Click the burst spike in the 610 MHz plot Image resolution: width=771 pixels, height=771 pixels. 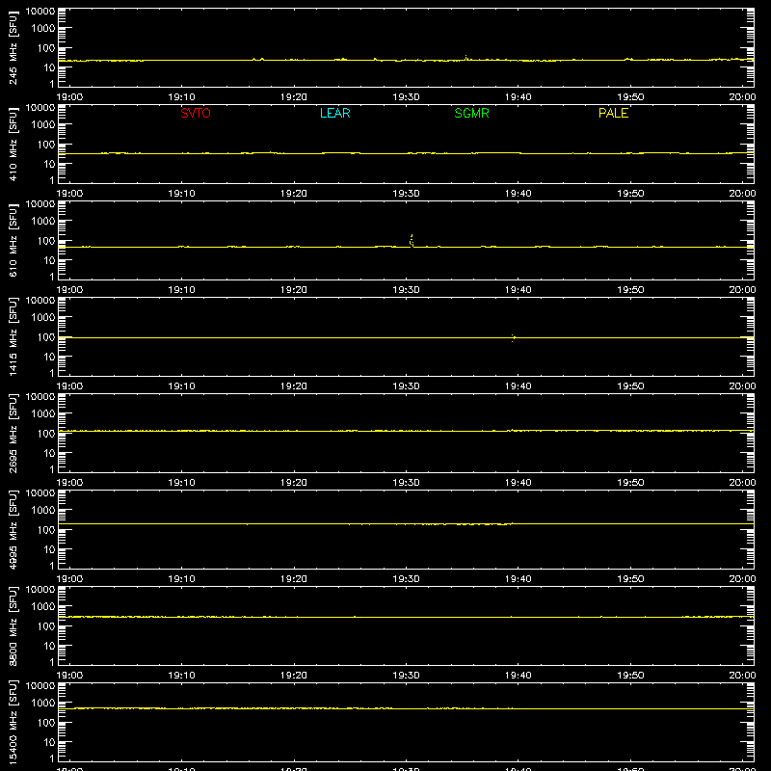(x=412, y=240)
